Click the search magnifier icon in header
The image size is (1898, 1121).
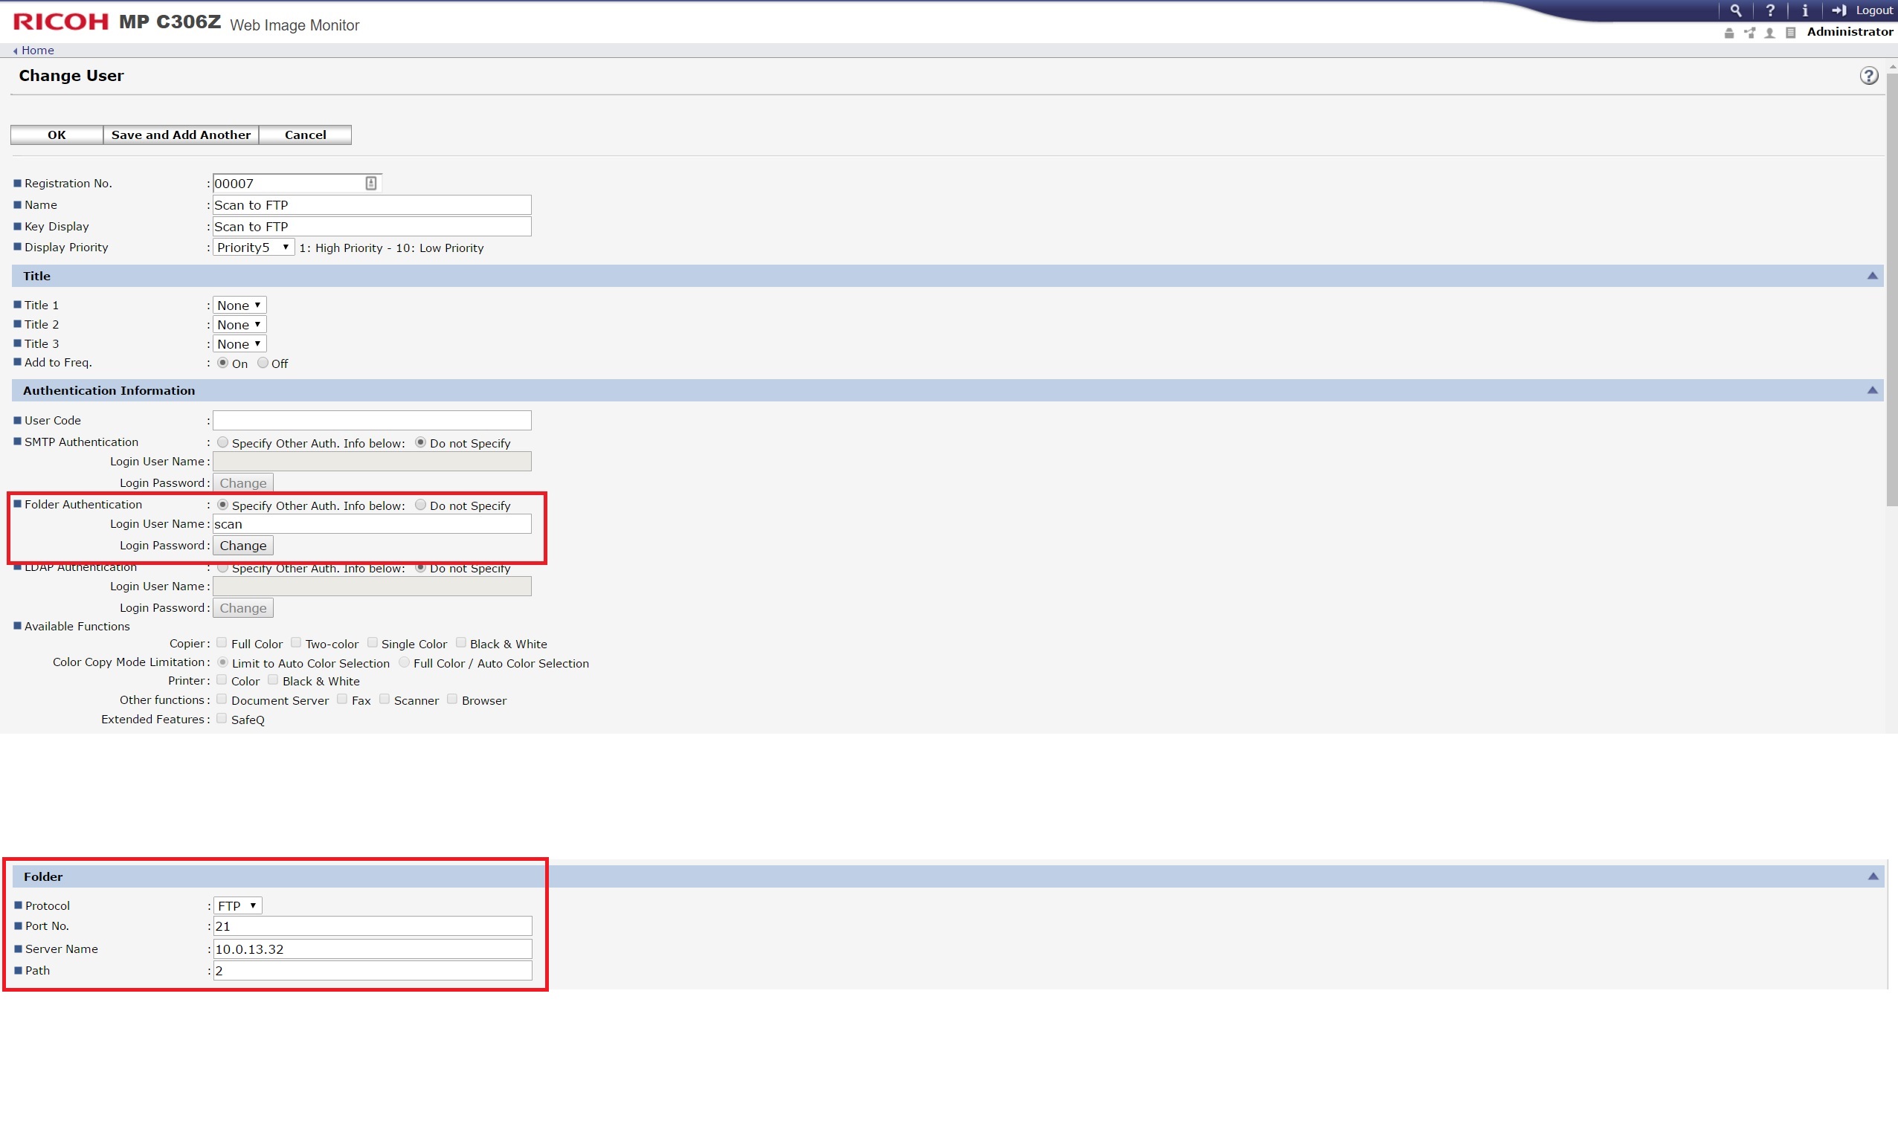point(1736,10)
